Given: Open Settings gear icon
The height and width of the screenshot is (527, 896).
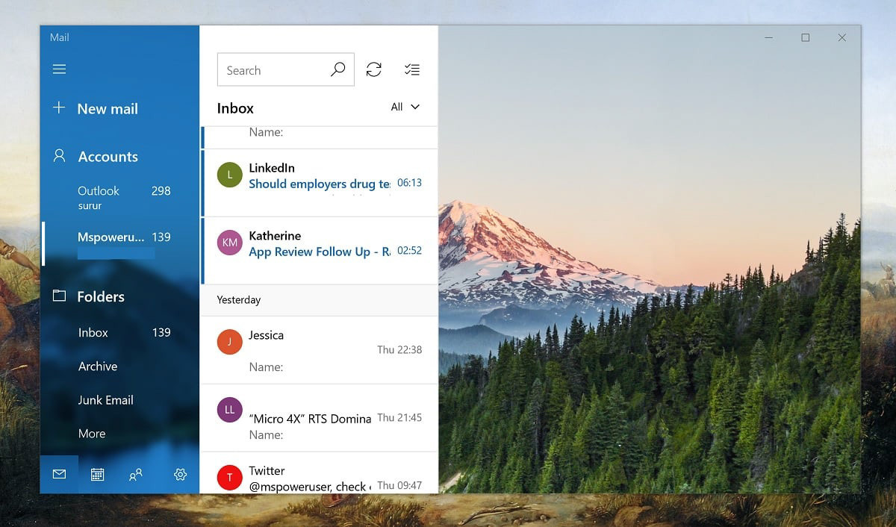Looking at the screenshot, I should [x=180, y=474].
